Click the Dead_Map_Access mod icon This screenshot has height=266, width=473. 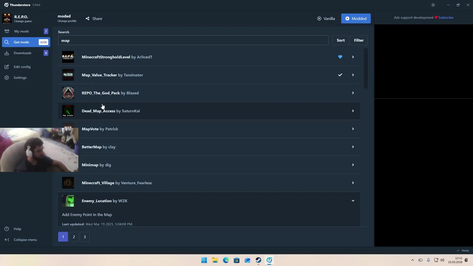(x=68, y=111)
